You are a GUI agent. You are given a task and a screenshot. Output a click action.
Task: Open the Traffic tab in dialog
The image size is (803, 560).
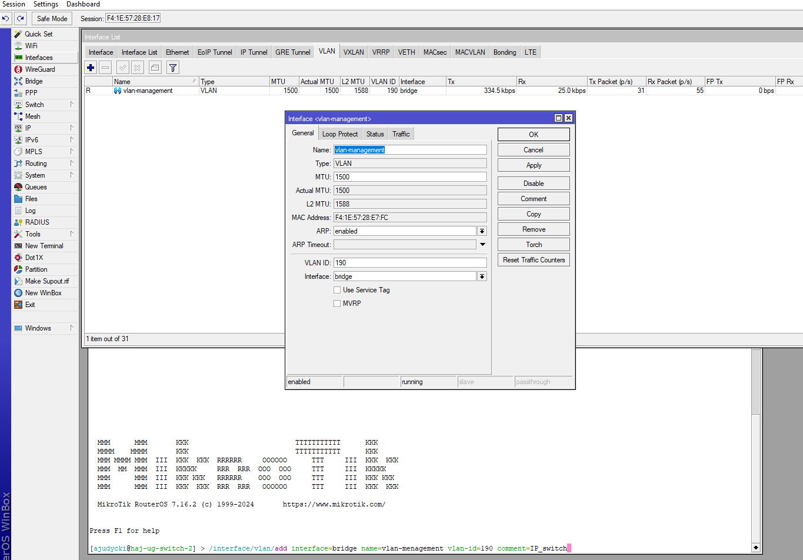click(401, 134)
